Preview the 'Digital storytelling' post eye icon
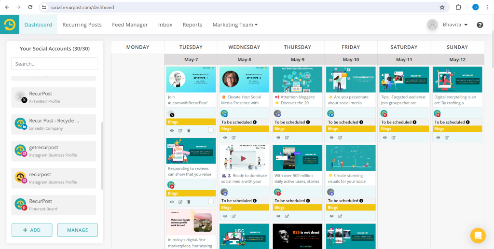Screen dimensions: 494x249 [438, 138]
